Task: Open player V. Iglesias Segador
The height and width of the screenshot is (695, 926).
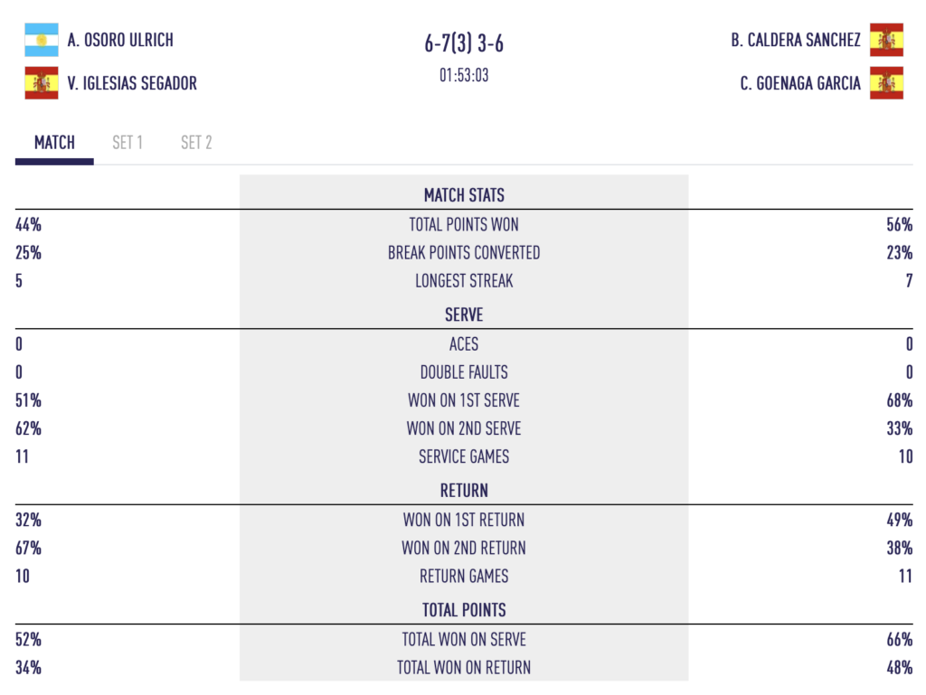Action: (x=132, y=83)
